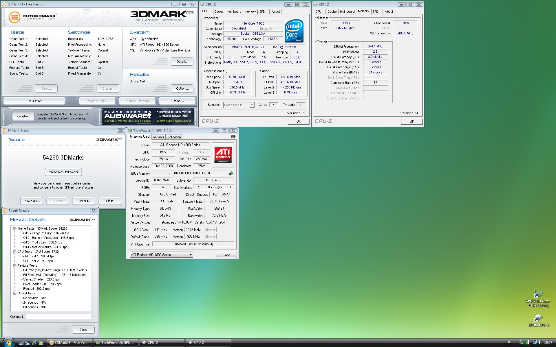Open Memory tab in left CPU-Z window

pos(250,12)
